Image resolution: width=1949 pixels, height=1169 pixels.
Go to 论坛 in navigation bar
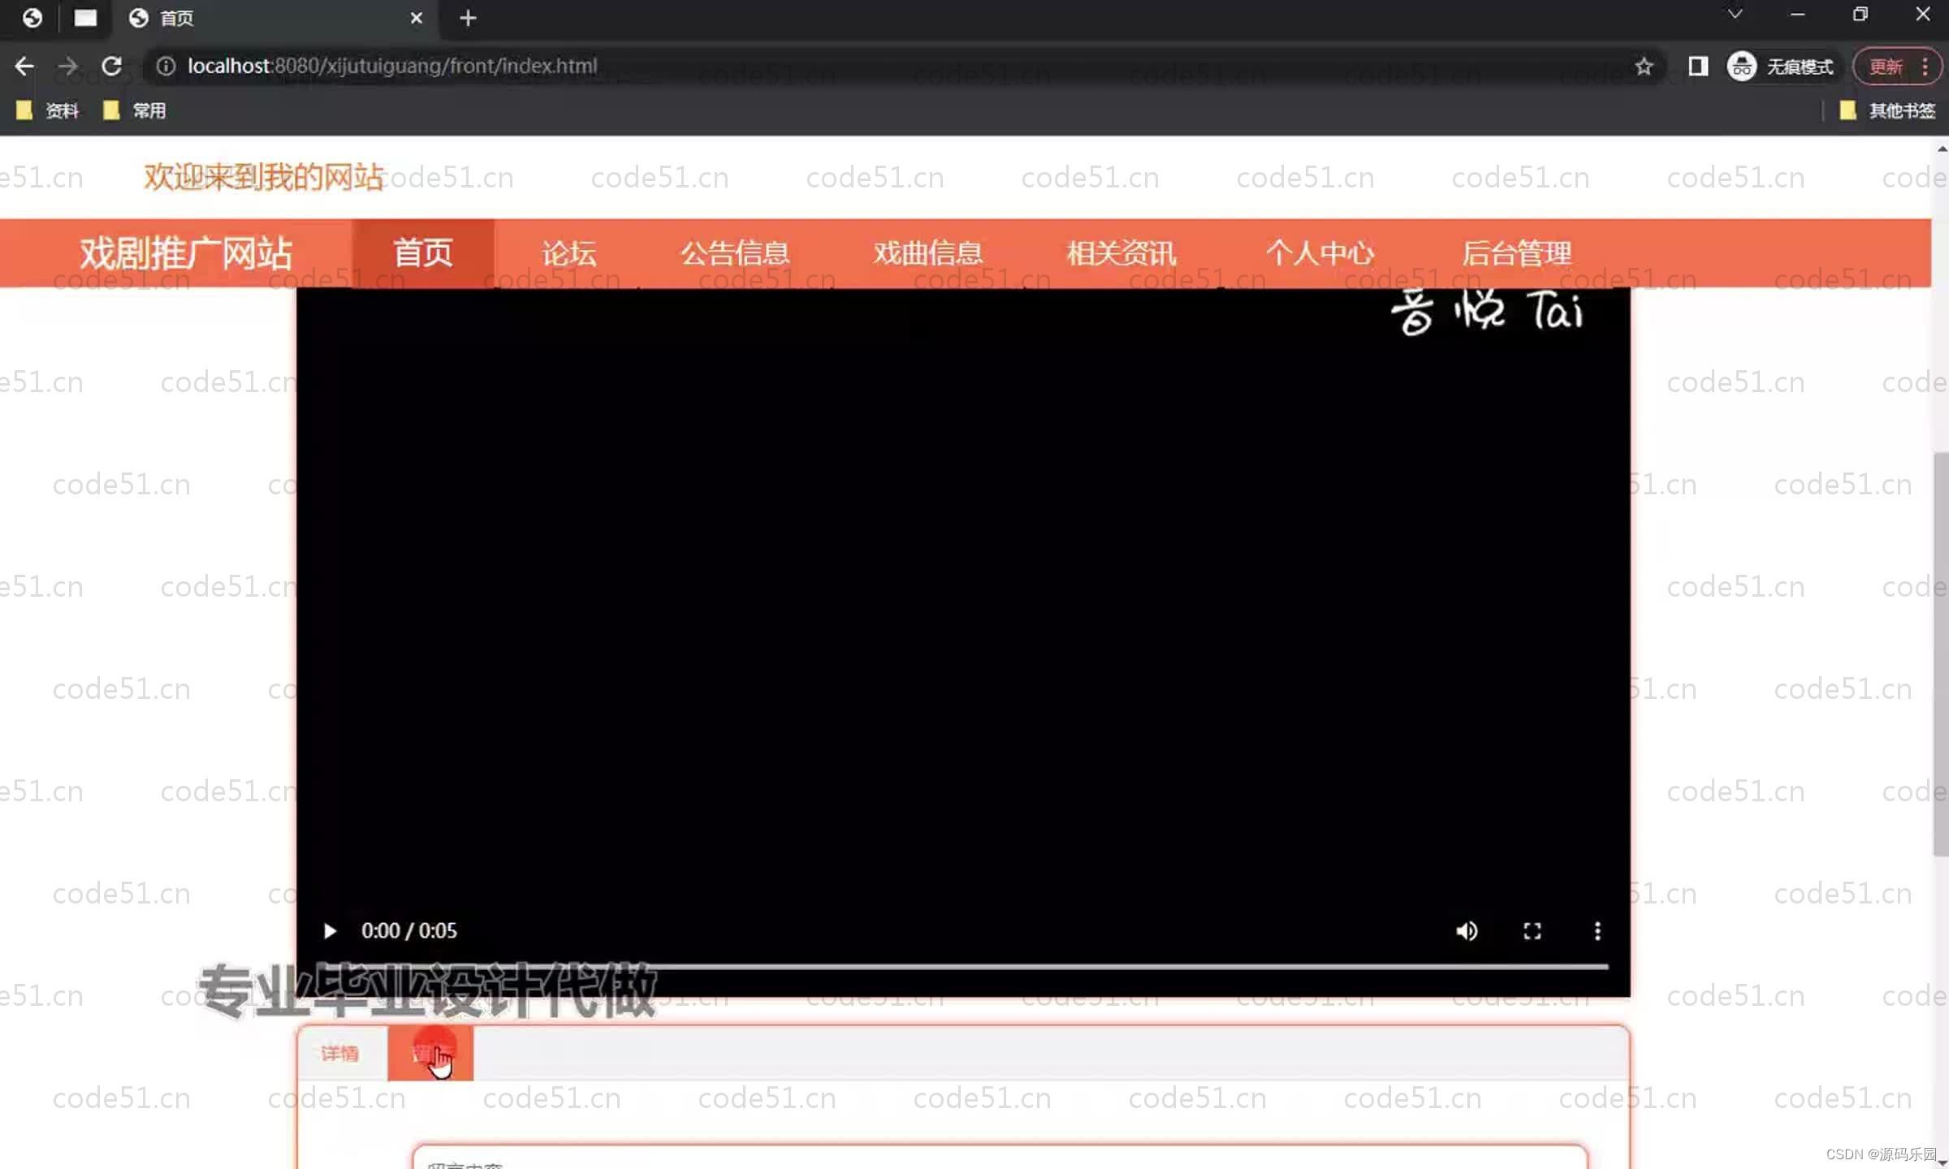click(568, 253)
